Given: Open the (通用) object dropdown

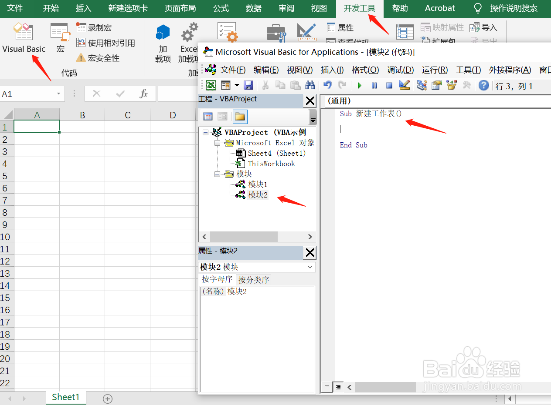Looking at the screenshot, I should [438, 101].
